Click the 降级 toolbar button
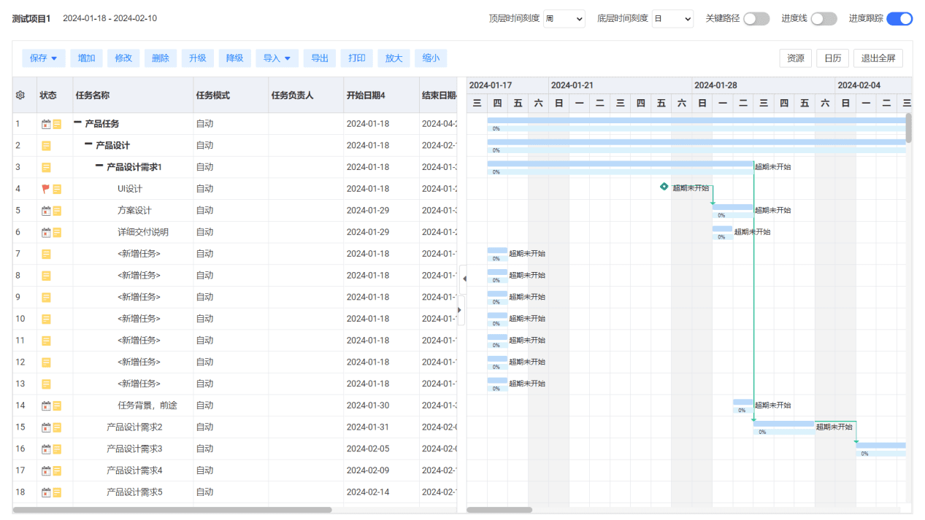This screenshot has width=925, height=520. tap(235, 58)
